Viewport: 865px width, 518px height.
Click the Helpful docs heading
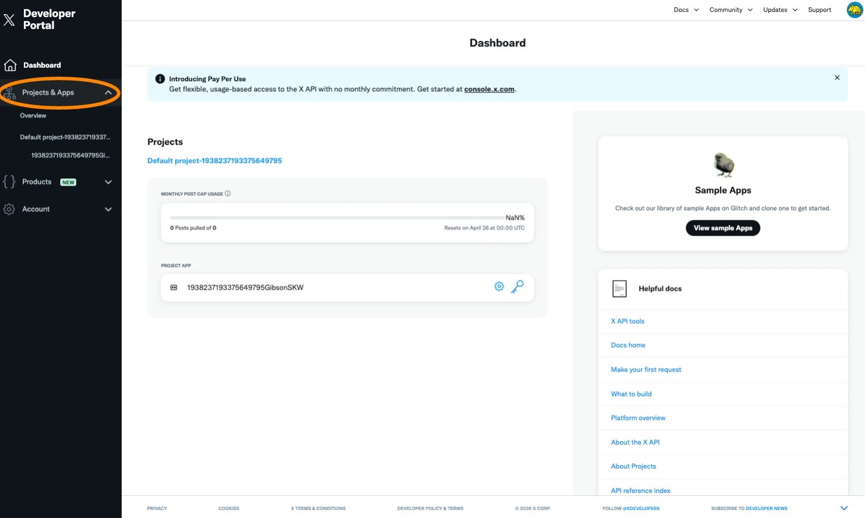pyautogui.click(x=660, y=289)
